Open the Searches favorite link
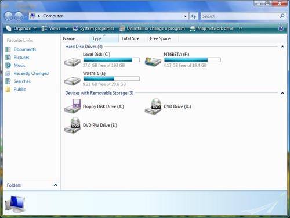290x218 pixels. click(x=22, y=81)
